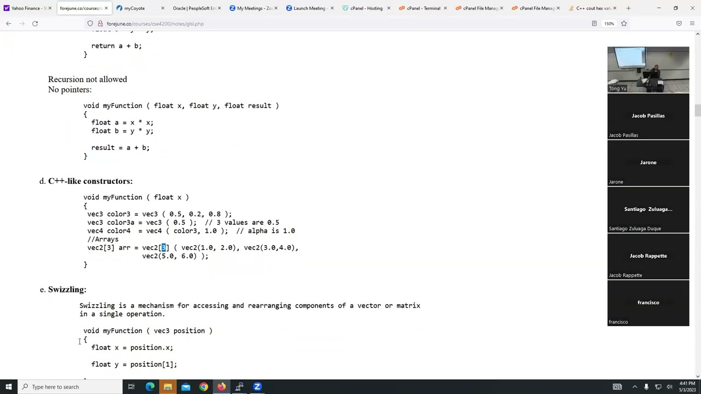Switch to Firefox in the taskbar
The width and height of the screenshot is (701, 394).
pos(221,387)
